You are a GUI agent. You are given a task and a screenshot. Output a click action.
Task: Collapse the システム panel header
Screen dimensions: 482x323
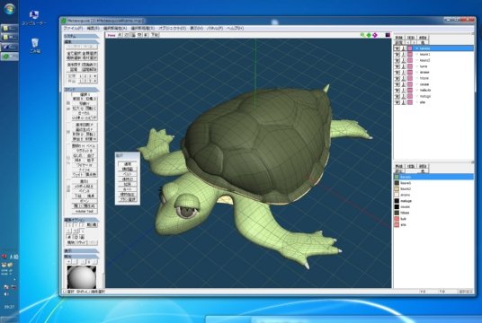click(x=82, y=36)
